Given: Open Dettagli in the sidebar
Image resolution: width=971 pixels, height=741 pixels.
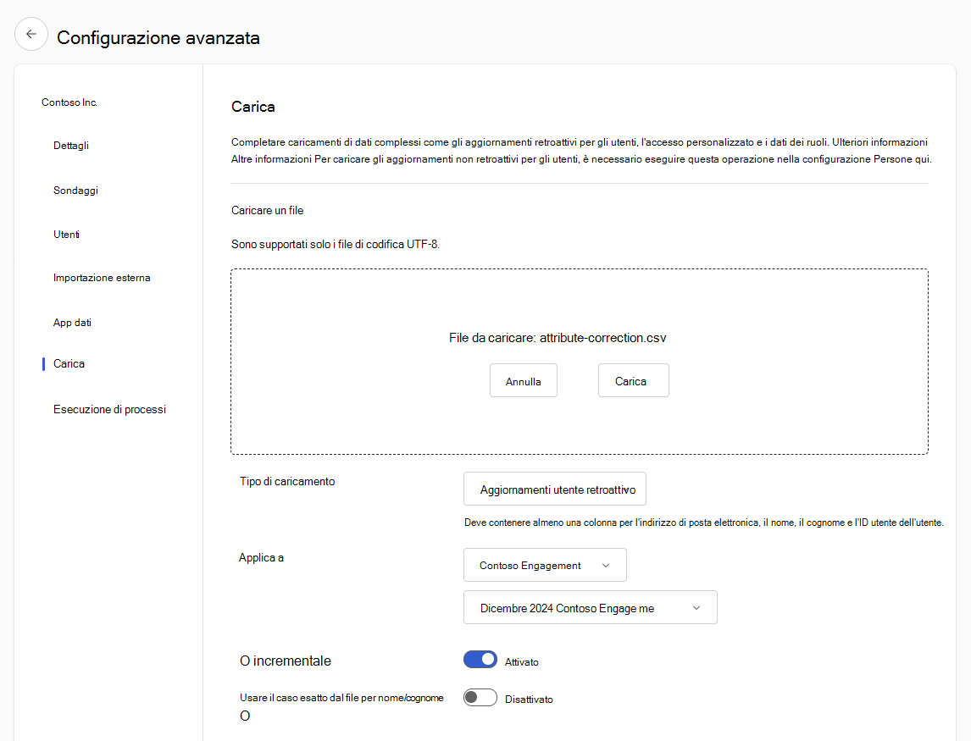Looking at the screenshot, I should click(70, 146).
